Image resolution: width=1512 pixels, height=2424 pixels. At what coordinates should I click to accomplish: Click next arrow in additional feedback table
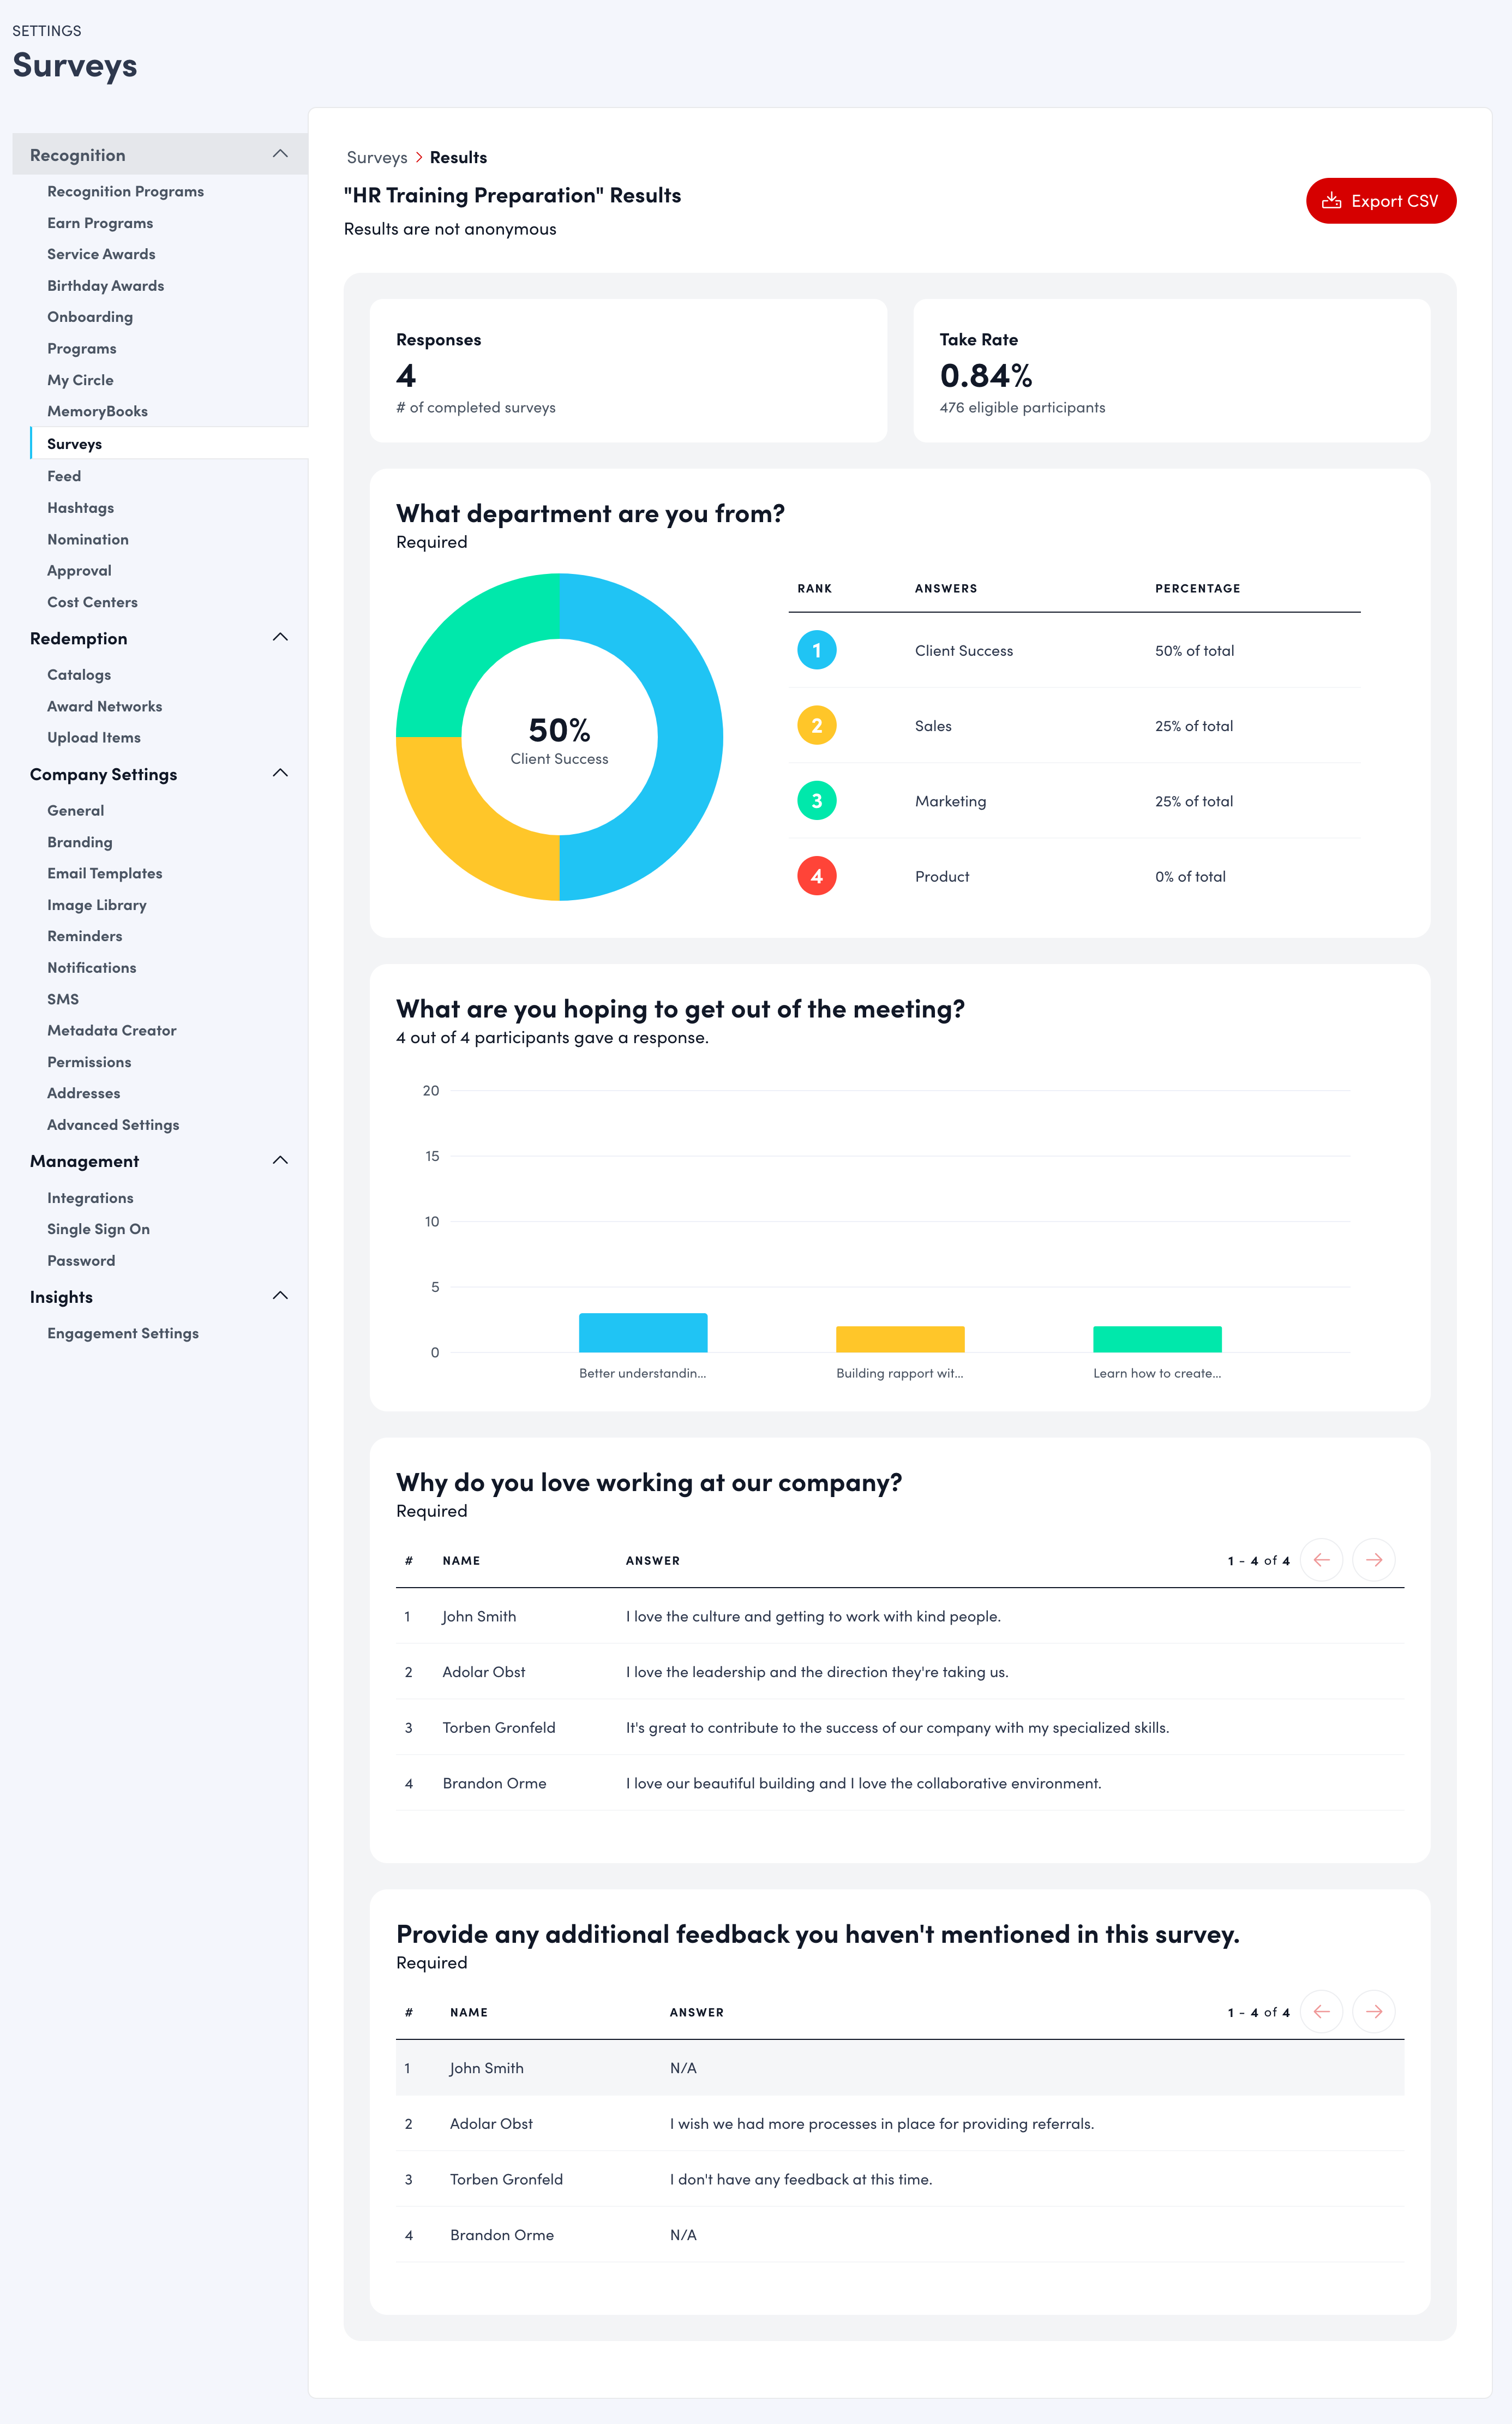pyautogui.click(x=1373, y=2011)
